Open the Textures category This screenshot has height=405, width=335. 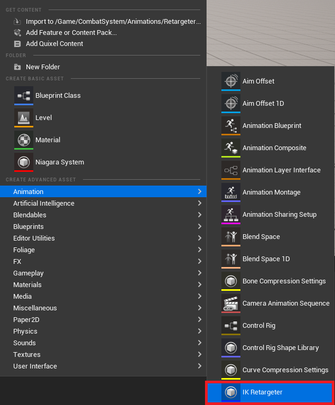[x=103, y=354]
